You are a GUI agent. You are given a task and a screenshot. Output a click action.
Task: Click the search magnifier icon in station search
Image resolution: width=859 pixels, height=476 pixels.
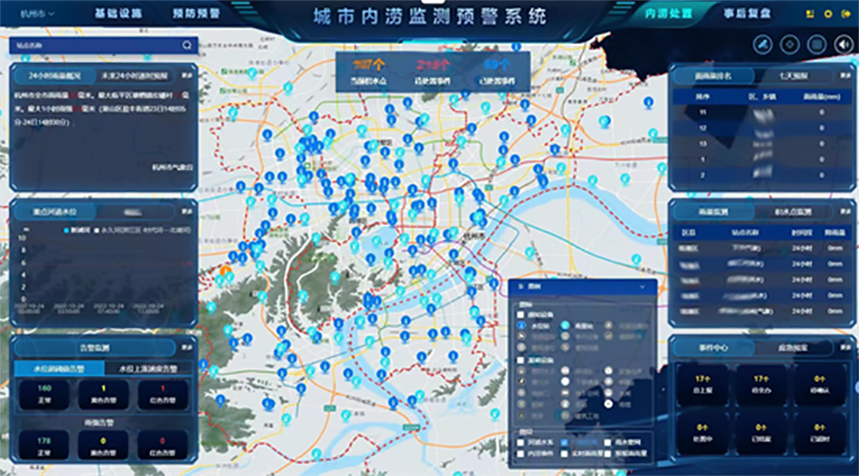click(x=187, y=45)
